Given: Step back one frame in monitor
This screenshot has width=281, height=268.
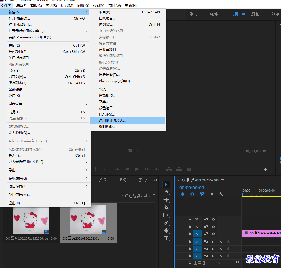Looking at the screenshot, I should tap(127, 169).
